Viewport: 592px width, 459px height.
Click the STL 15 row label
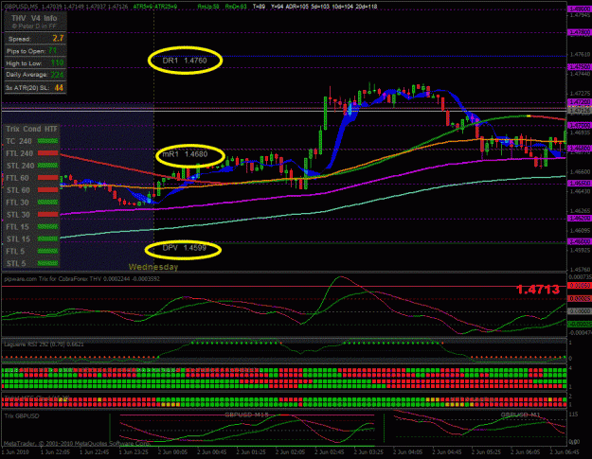tap(18, 239)
